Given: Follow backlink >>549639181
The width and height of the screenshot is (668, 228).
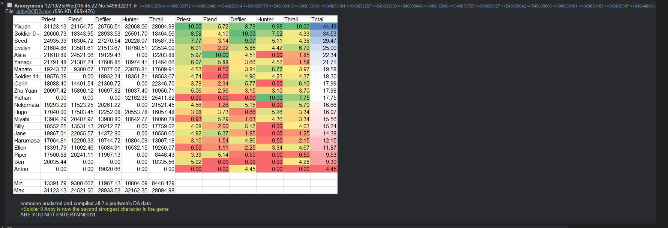Looking at the screenshot, I should tap(565, 6).
